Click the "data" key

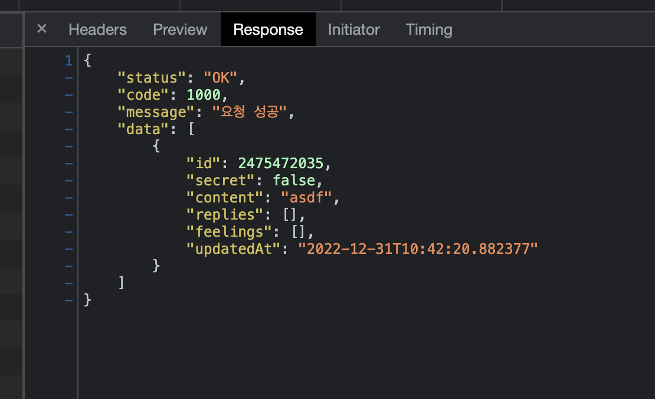pyautogui.click(x=143, y=129)
